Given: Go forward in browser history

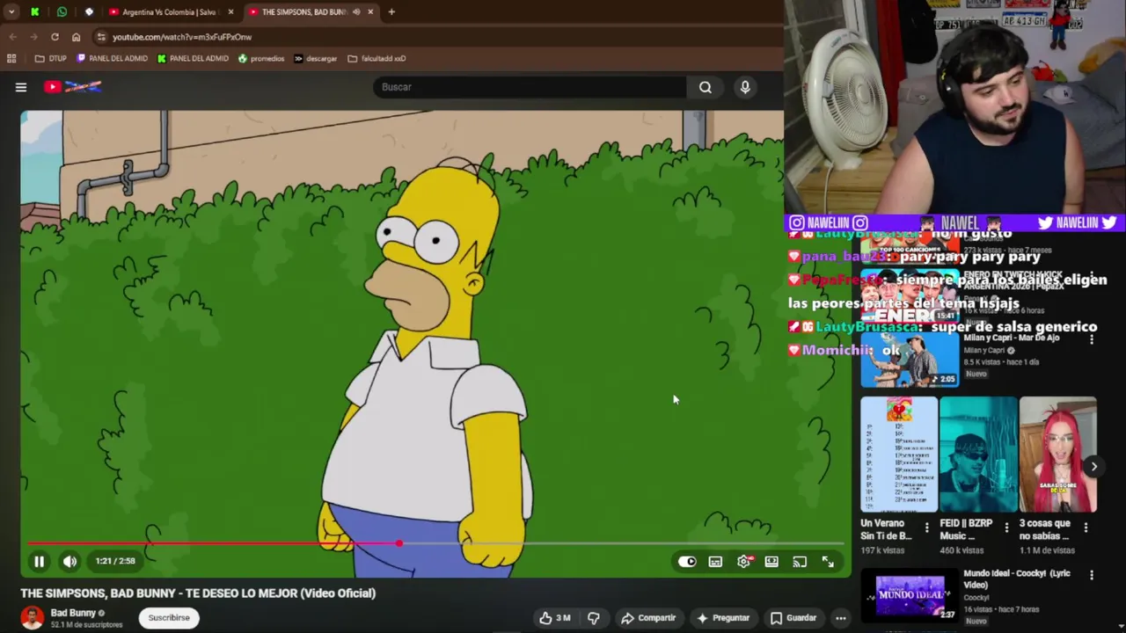Looking at the screenshot, I should [33, 37].
